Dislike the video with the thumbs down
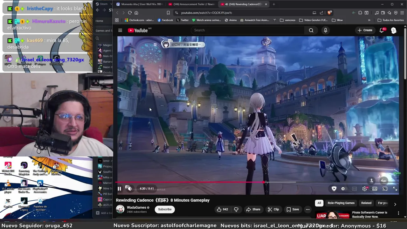This screenshot has width=407, height=229. [236, 209]
